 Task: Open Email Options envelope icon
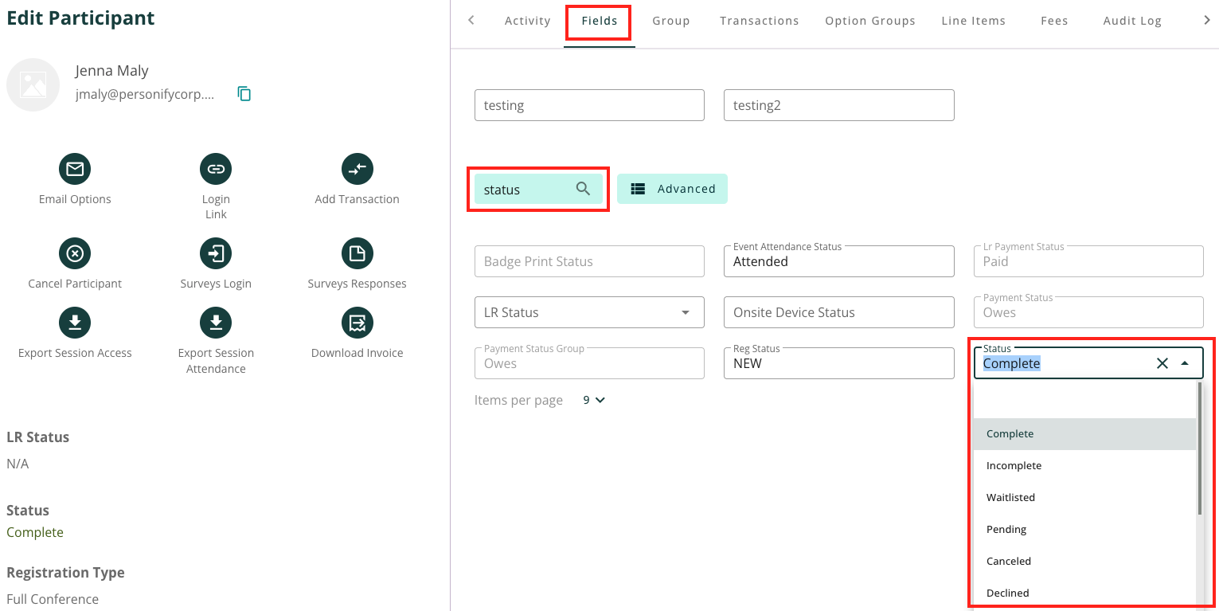point(75,169)
